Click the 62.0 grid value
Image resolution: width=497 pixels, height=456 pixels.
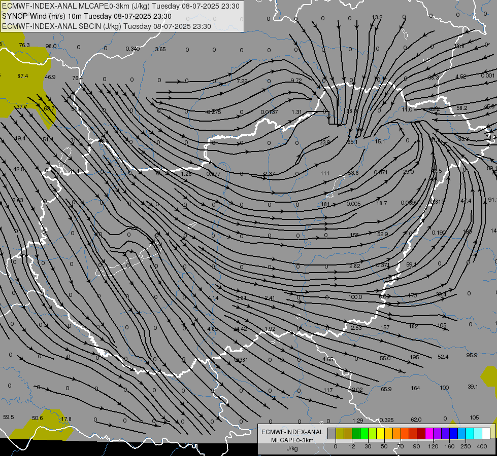[x=416, y=420]
